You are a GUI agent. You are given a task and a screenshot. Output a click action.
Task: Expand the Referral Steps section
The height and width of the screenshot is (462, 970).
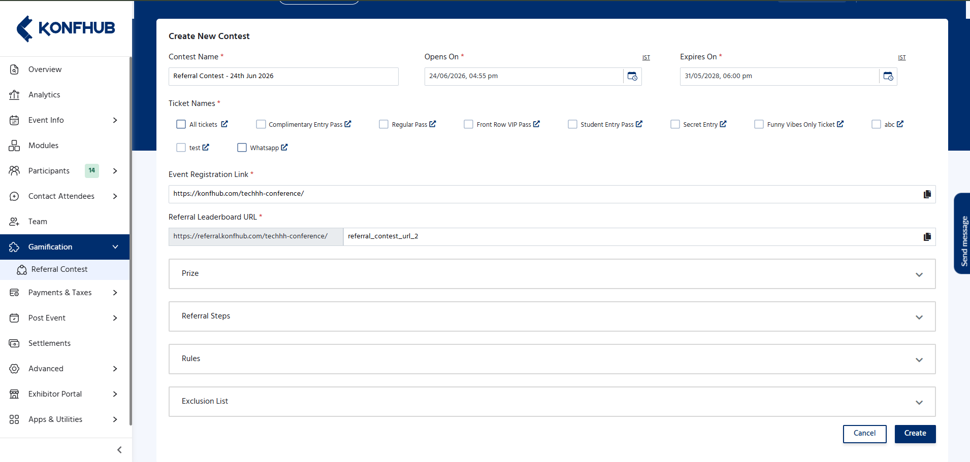click(552, 316)
